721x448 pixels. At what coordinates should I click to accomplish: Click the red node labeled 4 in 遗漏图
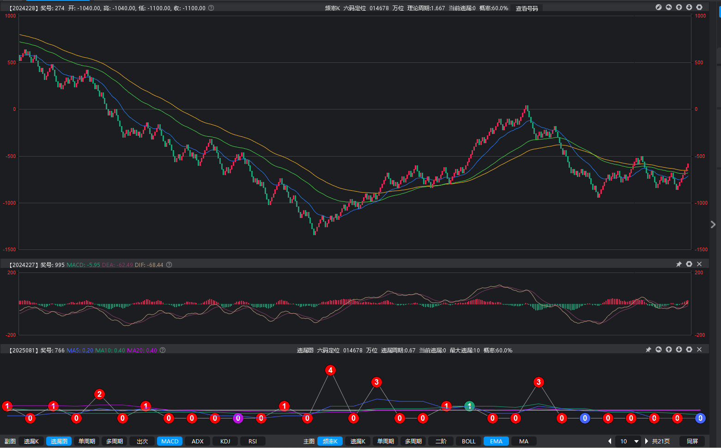330,370
